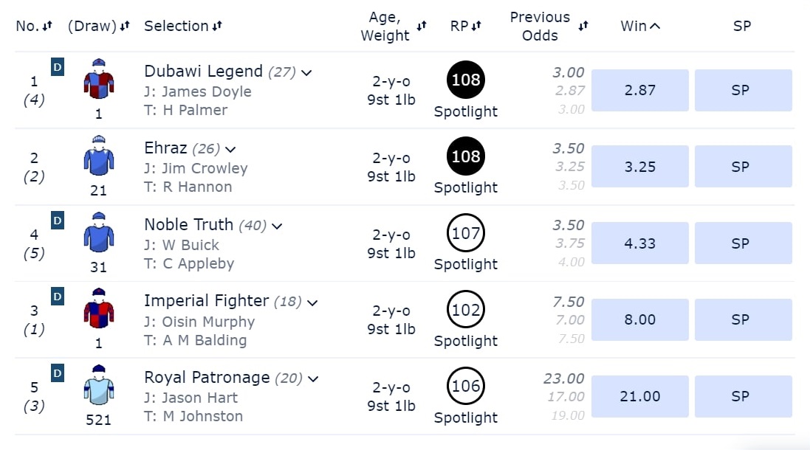
Task: Bet on Dubawi Legend at 2.87
Action: pyautogui.click(x=639, y=90)
